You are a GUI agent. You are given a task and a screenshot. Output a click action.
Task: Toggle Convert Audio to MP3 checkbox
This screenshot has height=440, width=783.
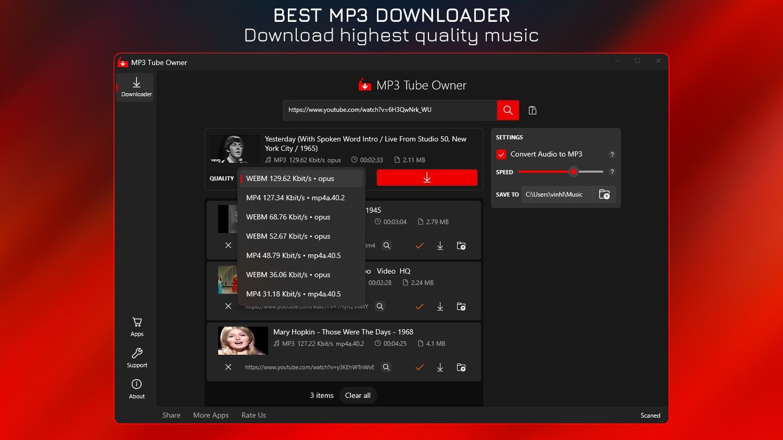501,154
